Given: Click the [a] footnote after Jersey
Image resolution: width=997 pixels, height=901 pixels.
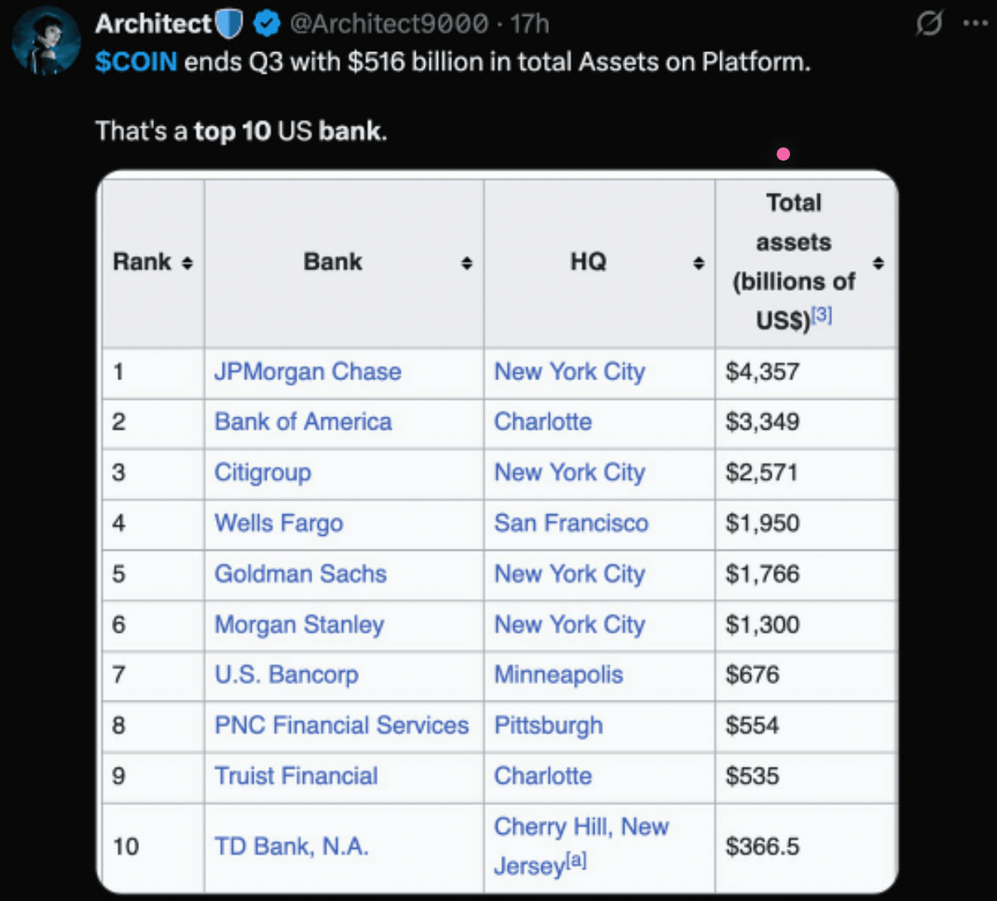Looking at the screenshot, I should (x=577, y=861).
